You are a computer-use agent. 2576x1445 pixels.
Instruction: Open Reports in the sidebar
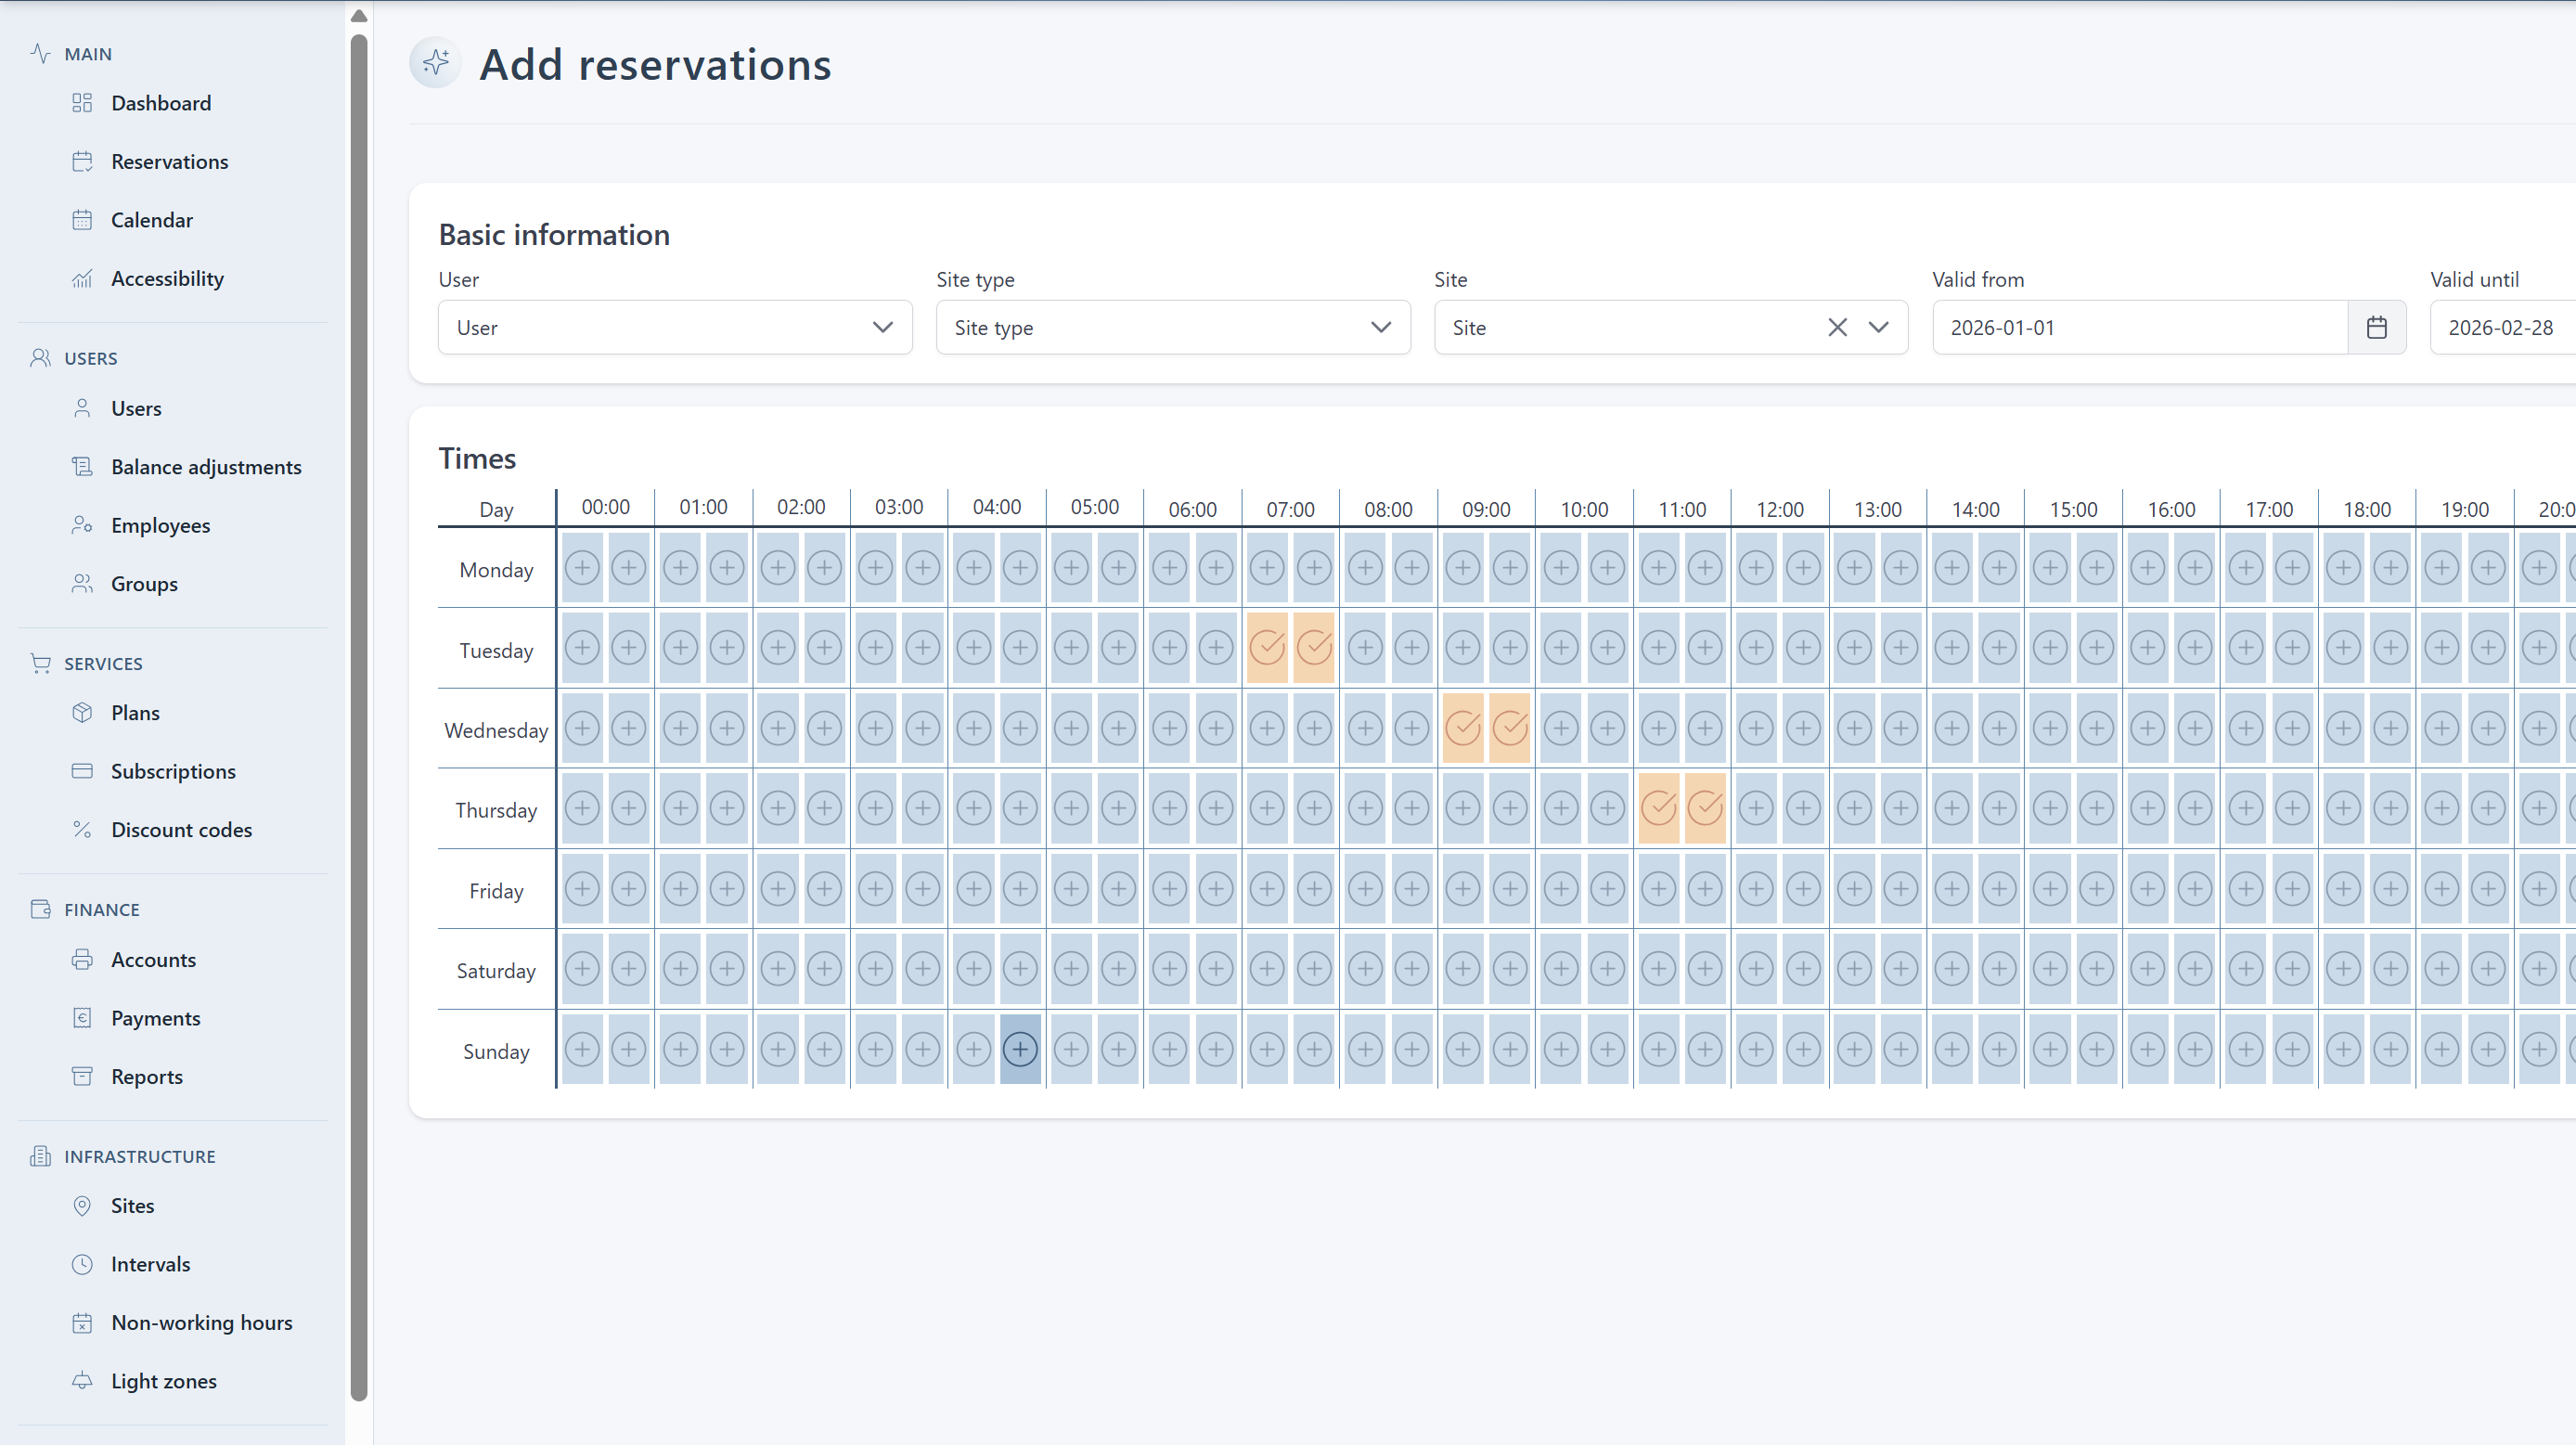click(x=147, y=1077)
